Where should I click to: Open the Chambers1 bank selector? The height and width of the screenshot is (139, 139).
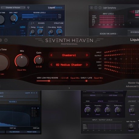click(x=69, y=55)
